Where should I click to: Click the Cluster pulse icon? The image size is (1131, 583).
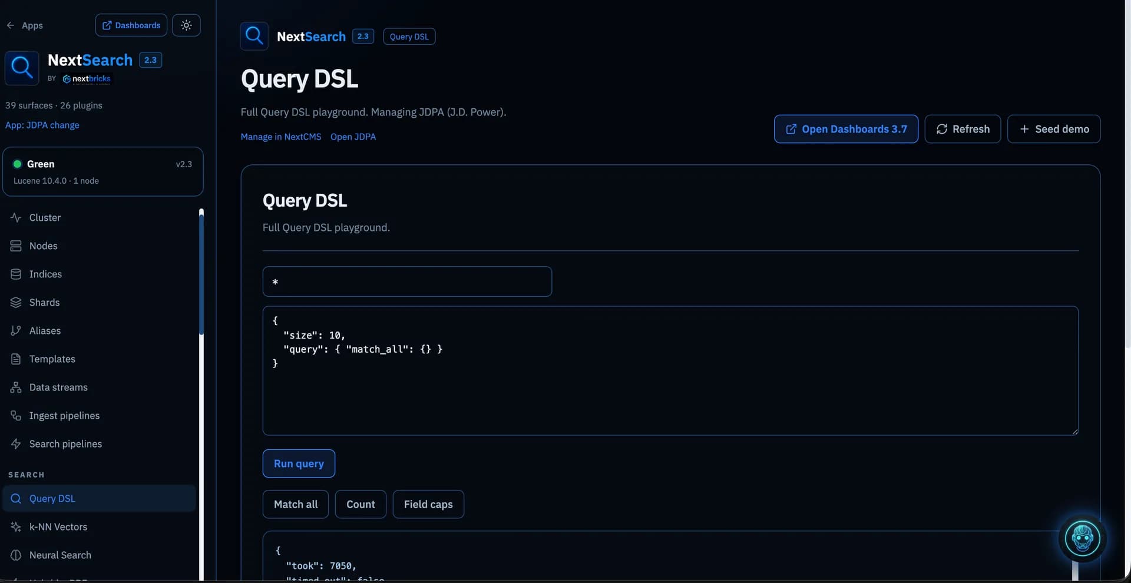pyautogui.click(x=16, y=217)
